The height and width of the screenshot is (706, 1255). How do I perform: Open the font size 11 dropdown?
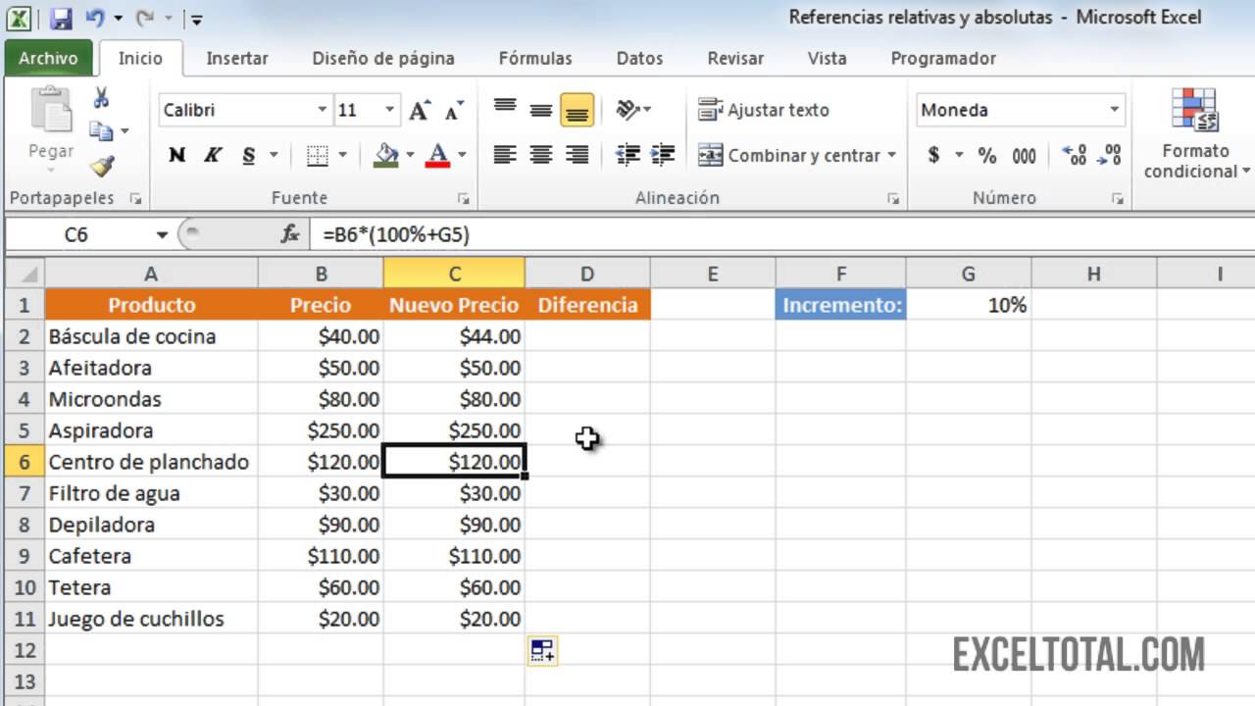click(x=390, y=110)
